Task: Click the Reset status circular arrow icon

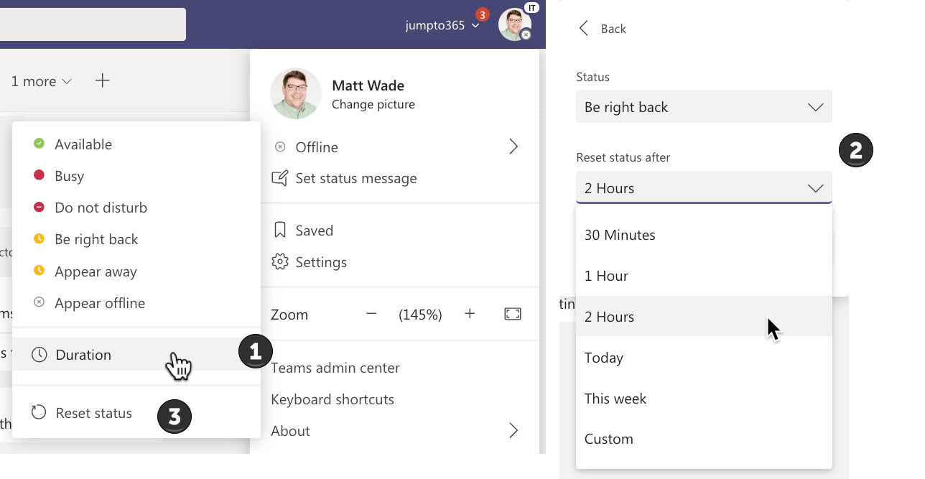Action: tap(39, 412)
